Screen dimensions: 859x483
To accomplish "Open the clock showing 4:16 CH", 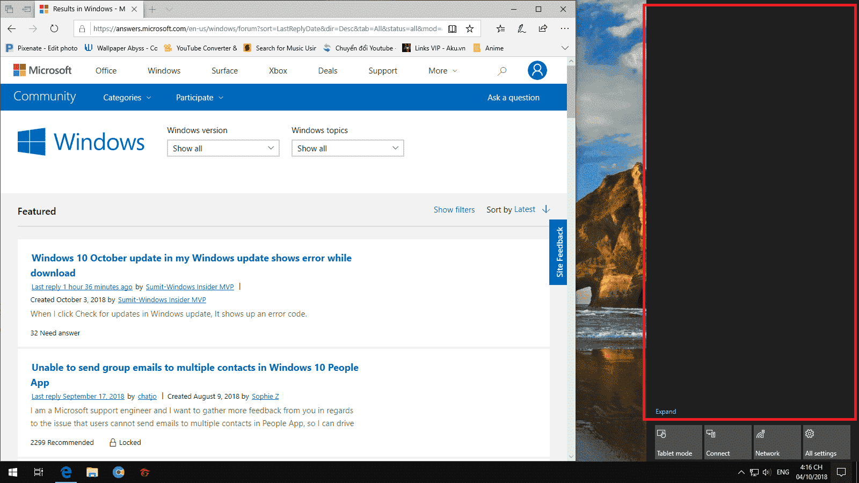I will click(811, 472).
